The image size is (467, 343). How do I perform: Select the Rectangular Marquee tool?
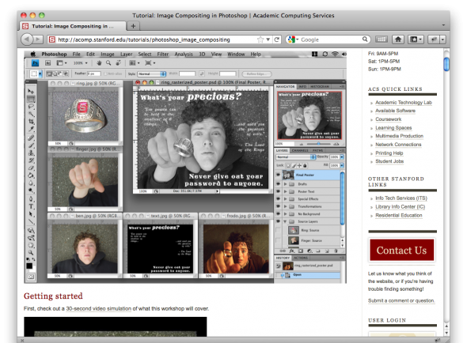31,99
